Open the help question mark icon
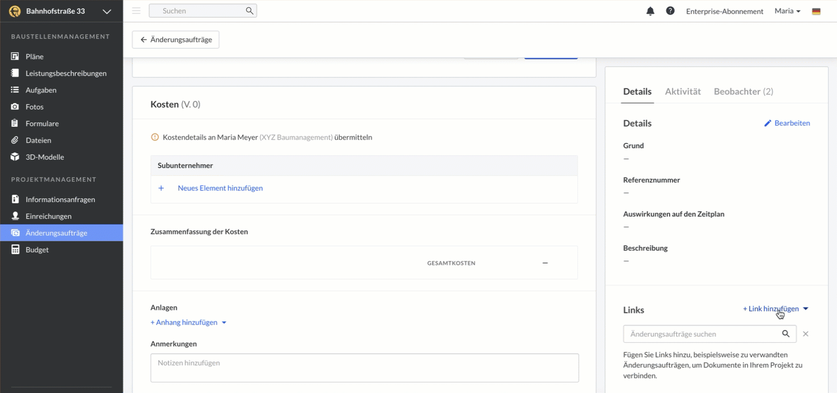This screenshot has height=393, width=837. coord(670,11)
